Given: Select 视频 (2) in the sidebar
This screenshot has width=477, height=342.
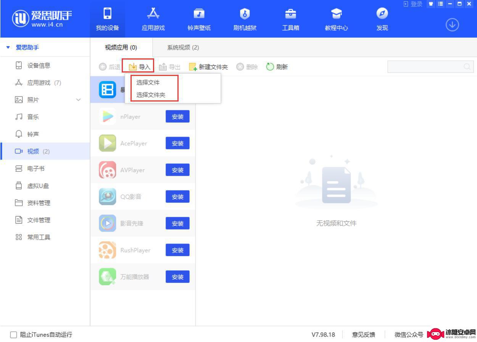Looking at the screenshot, I should click(45, 151).
